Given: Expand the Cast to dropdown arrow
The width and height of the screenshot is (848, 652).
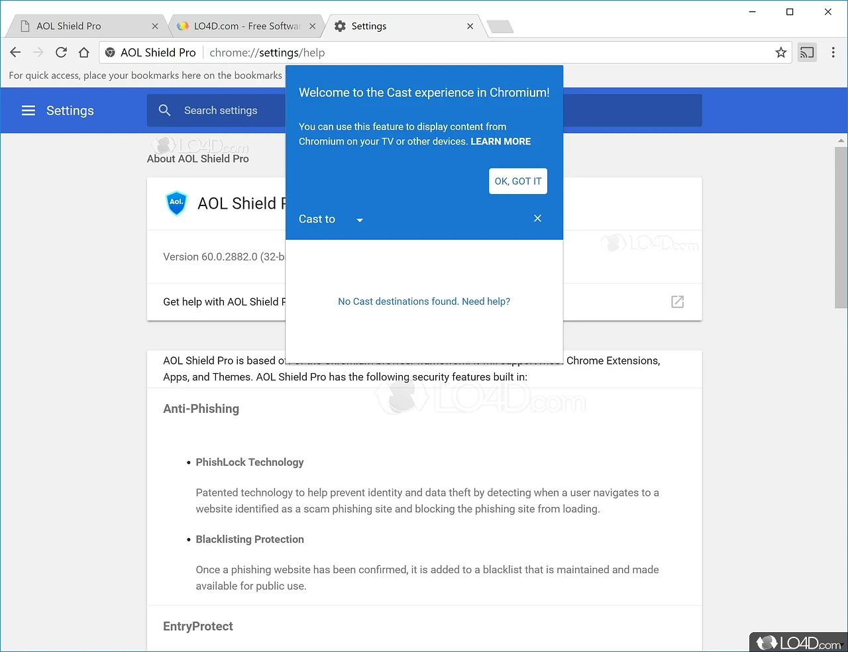Looking at the screenshot, I should click(360, 220).
